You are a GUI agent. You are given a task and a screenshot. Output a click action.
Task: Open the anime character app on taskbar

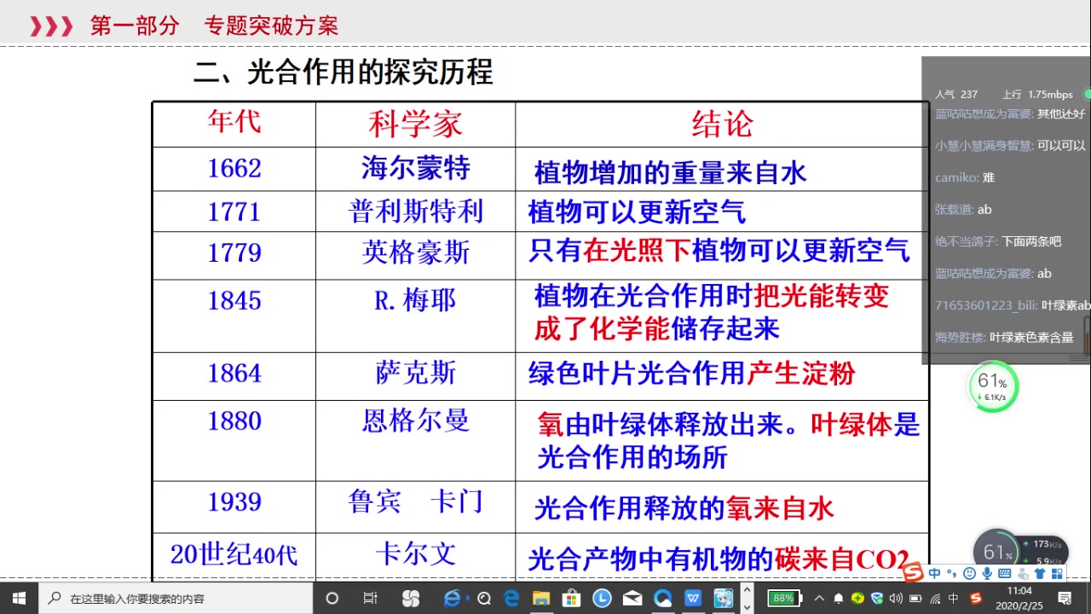723,599
